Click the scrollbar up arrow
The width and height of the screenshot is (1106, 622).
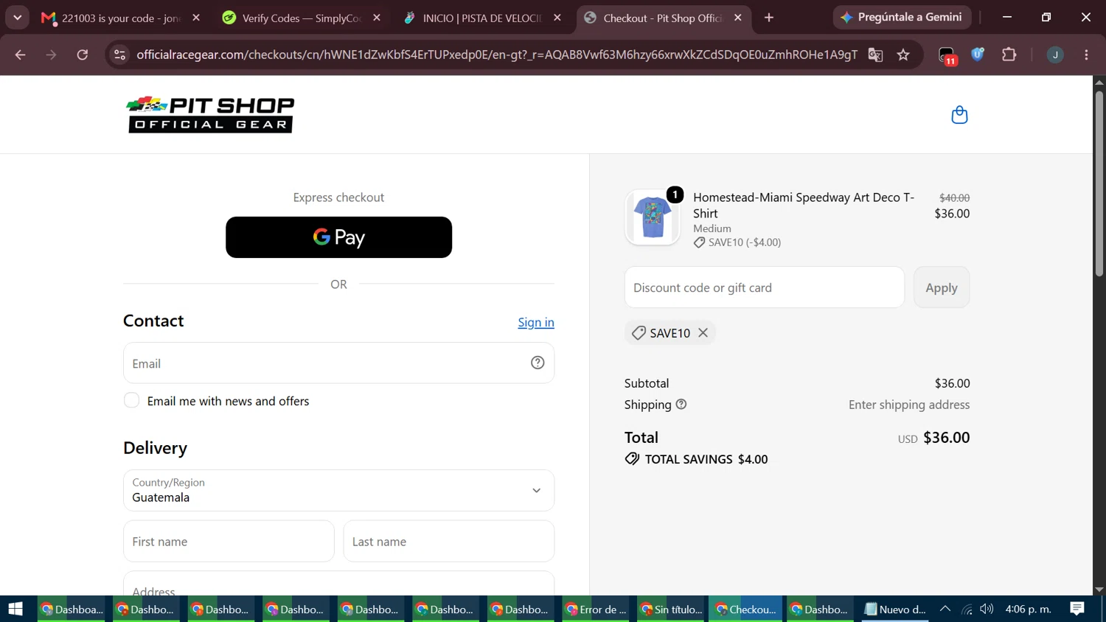pyautogui.click(x=1099, y=82)
